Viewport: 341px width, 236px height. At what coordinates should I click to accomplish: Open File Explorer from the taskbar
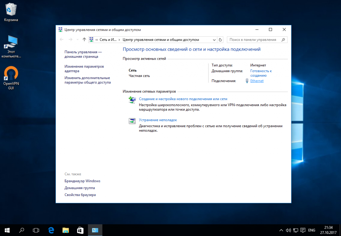(x=66, y=230)
